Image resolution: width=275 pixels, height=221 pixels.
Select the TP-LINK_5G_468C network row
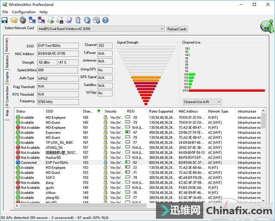[59, 143]
